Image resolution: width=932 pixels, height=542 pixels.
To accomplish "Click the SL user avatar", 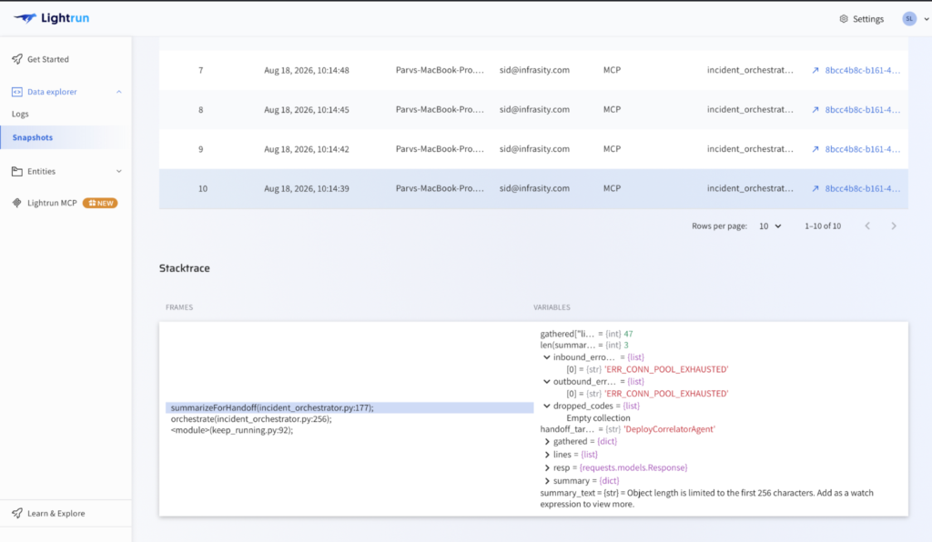I will click(909, 19).
